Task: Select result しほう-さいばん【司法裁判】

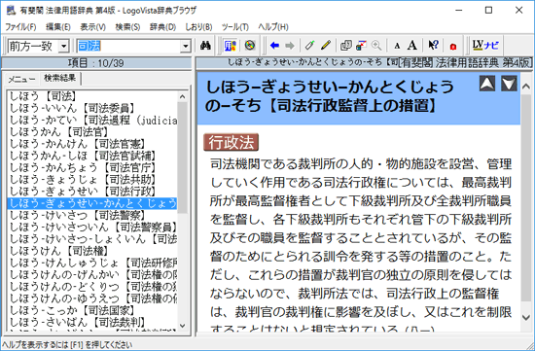Action: click(92, 322)
